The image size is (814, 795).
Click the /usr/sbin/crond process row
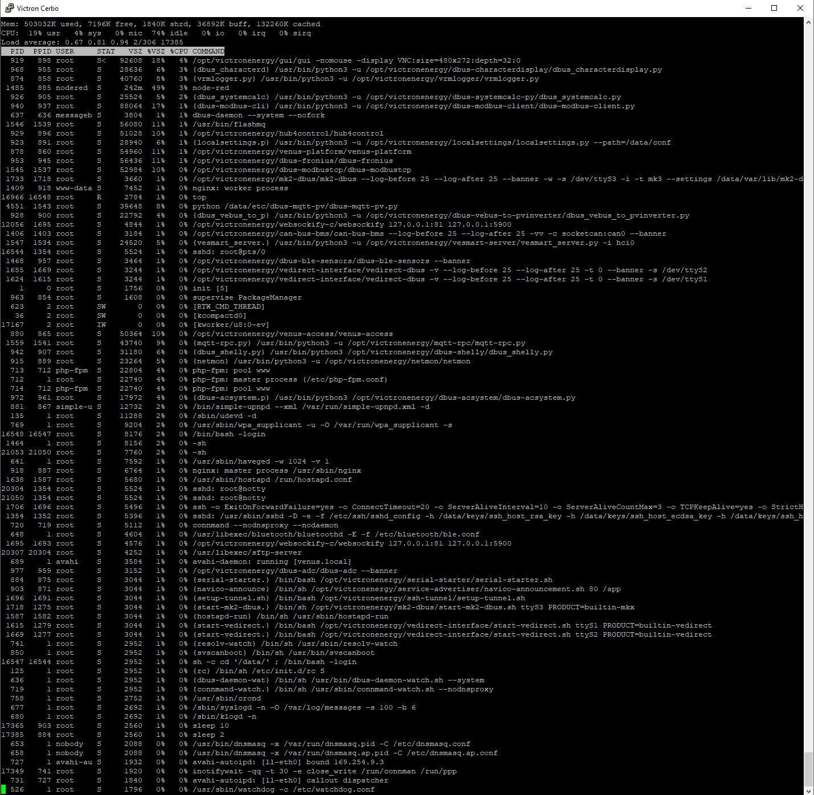tap(131, 698)
